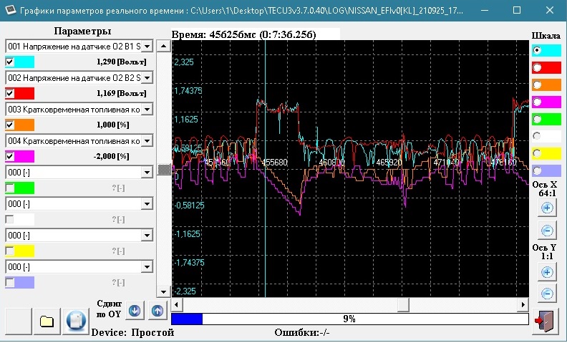Click the parameter list scrollbar thumb
Image resolution: width=567 pixels, height=343 pixels.
coord(164,170)
